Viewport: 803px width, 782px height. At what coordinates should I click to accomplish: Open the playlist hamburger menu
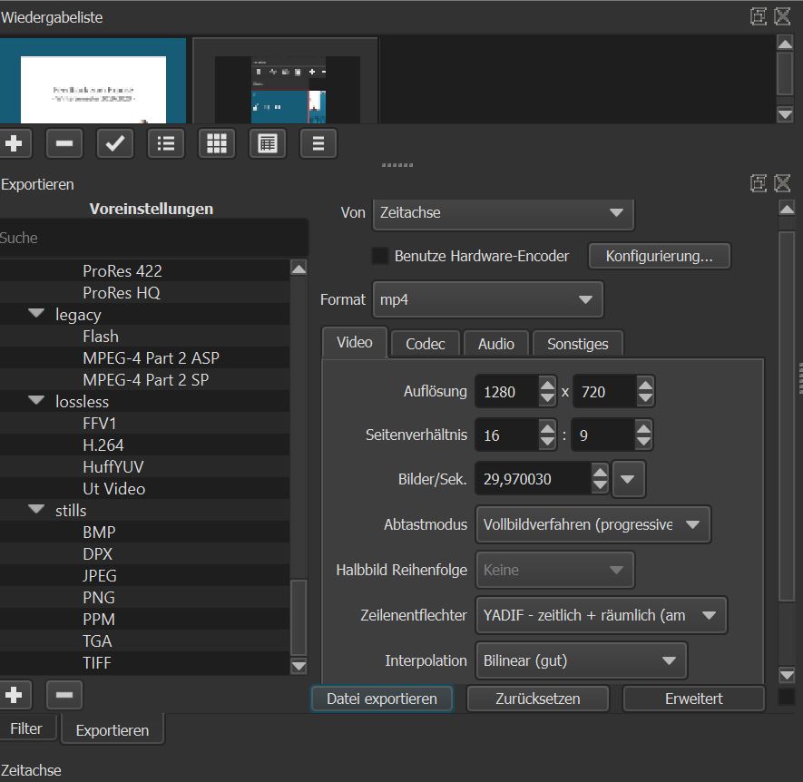pos(318,143)
